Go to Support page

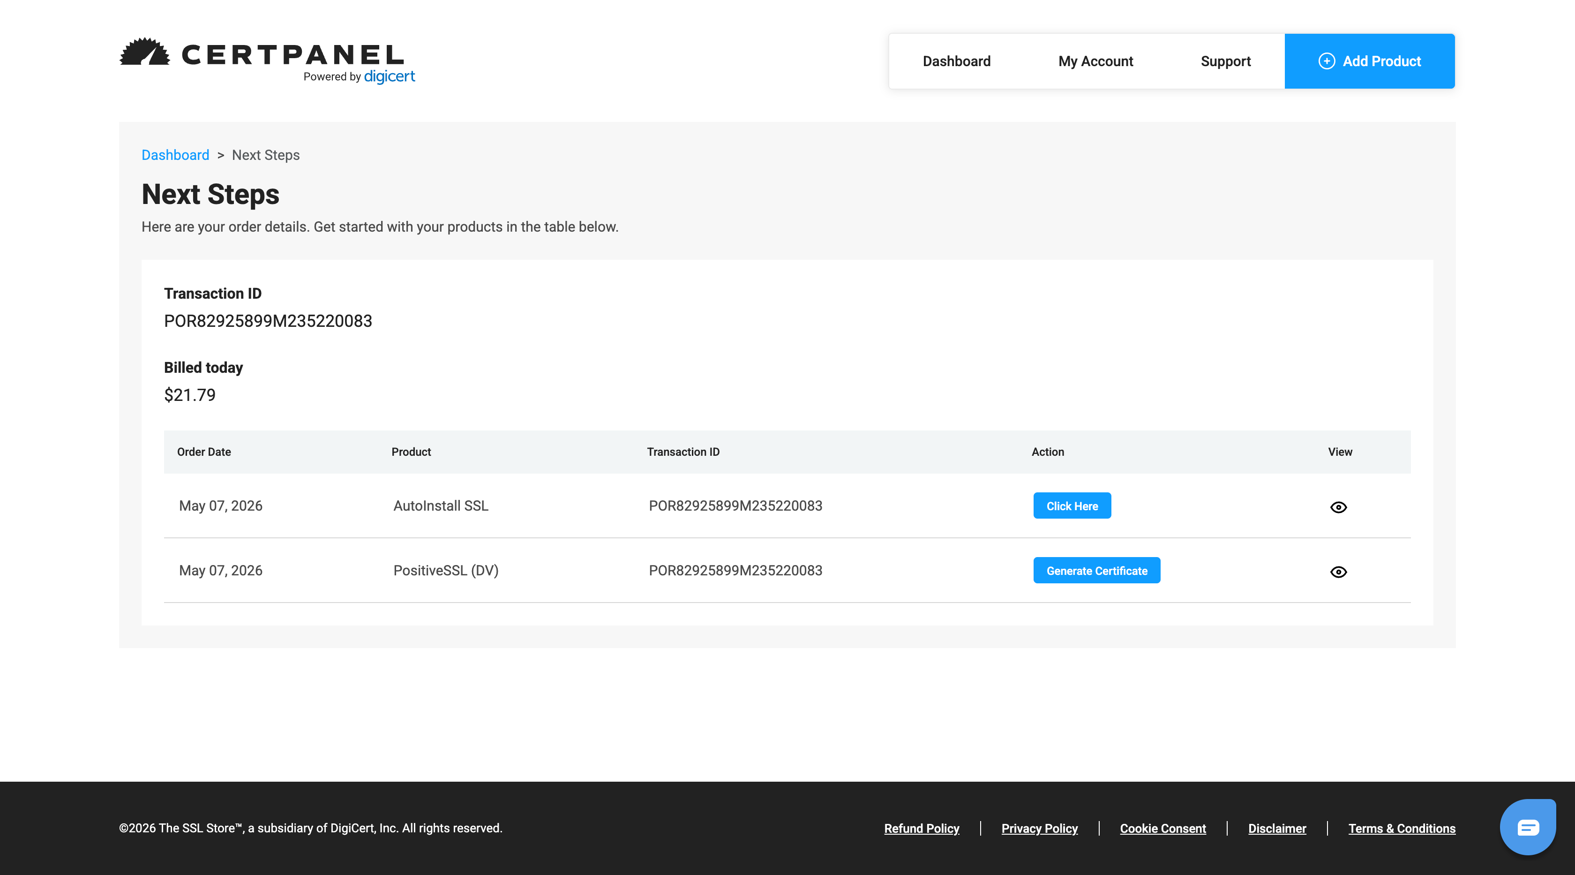coord(1225,61)
